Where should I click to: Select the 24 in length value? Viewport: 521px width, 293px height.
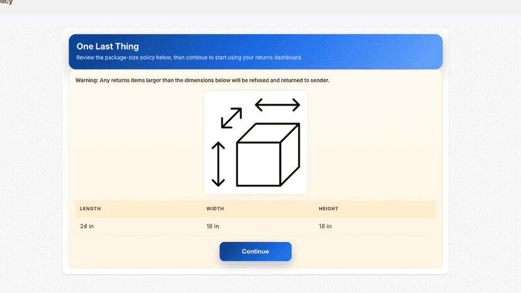coord(87,226)
